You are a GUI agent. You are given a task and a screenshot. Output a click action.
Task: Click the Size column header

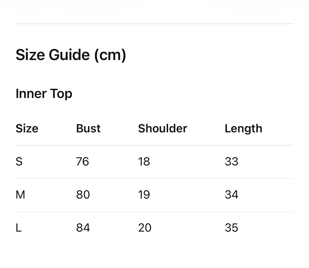[x=27, y=128]
